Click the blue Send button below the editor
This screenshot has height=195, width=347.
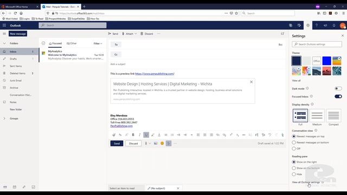(117, 143)
